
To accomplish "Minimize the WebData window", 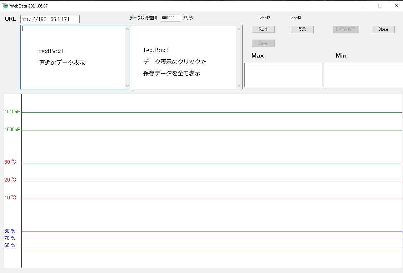I will [364, 6].
